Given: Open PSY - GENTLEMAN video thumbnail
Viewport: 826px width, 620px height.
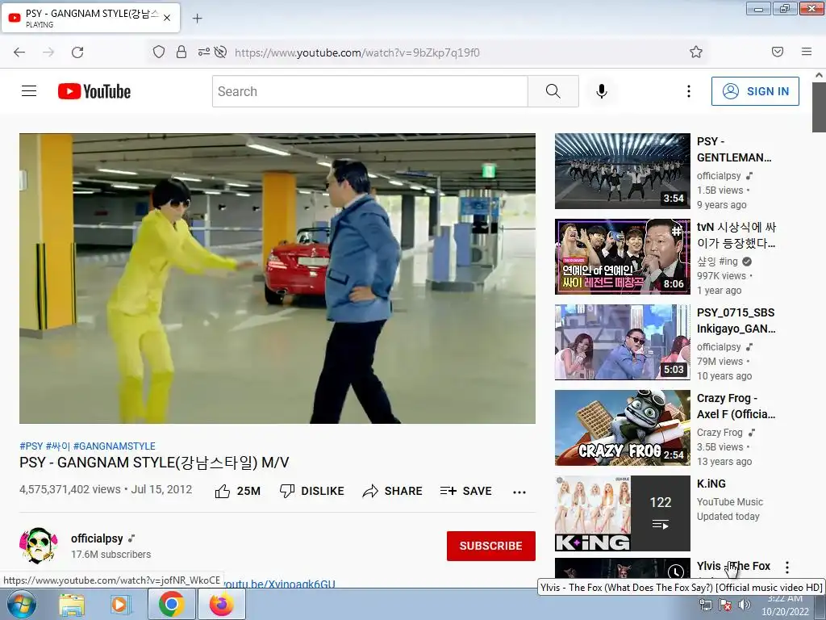Looking at the screenshot, I should (623, 171).
